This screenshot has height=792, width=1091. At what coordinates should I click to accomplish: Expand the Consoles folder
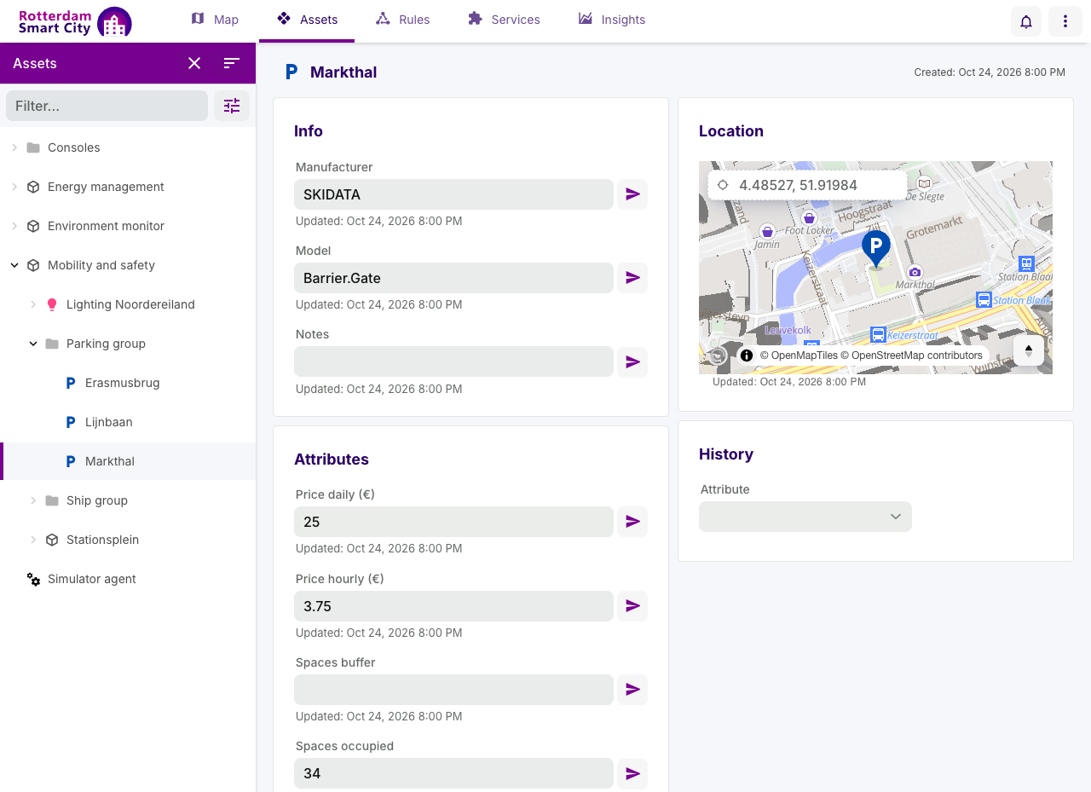coord(14,147)
